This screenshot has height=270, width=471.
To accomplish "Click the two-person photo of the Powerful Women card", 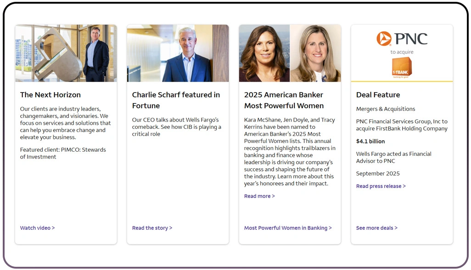I will [x=290, y=53].
